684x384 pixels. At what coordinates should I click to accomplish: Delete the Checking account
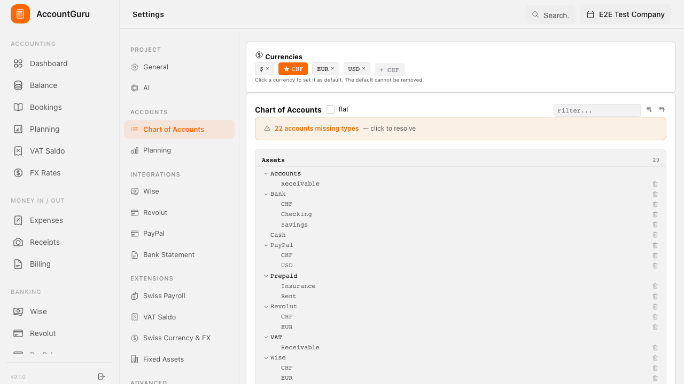pyautogui.click(x=655, y=214)
